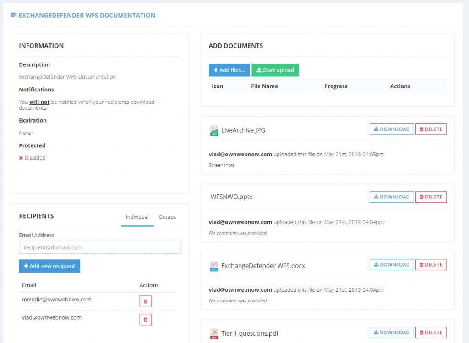Click the Information section heading
This screenshot has width=469, height=343.
pos(41,46)
